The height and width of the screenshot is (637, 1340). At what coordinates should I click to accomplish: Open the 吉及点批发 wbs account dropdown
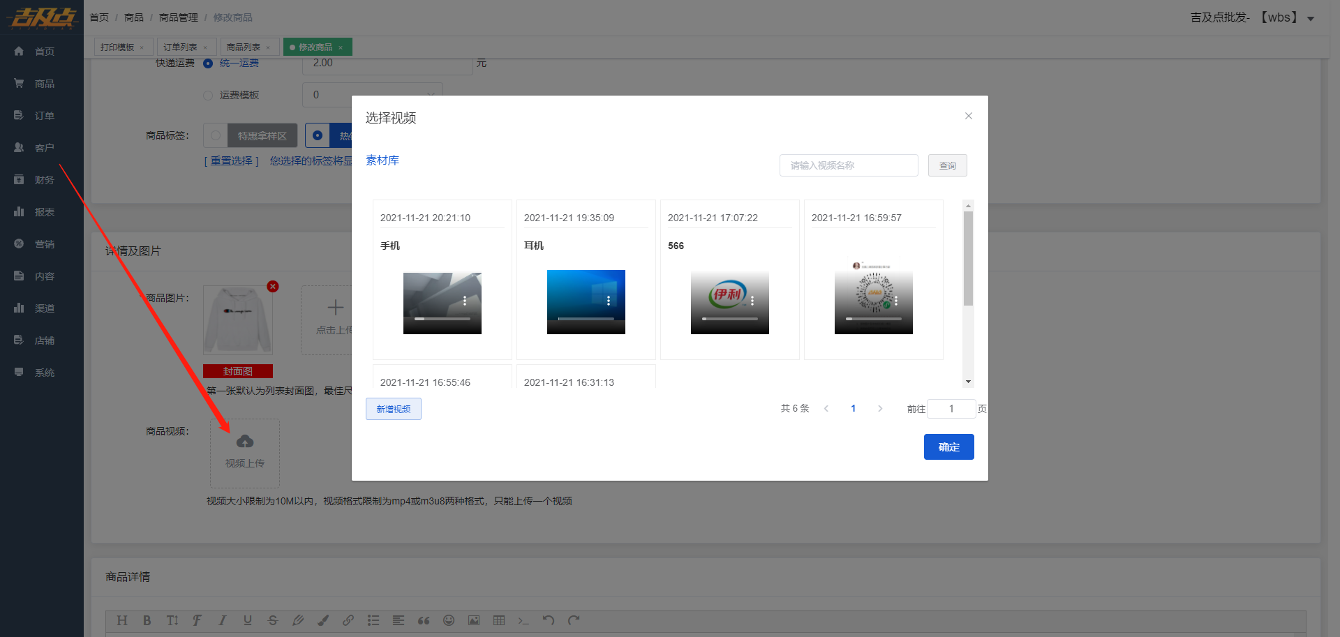coord(1253,17)
